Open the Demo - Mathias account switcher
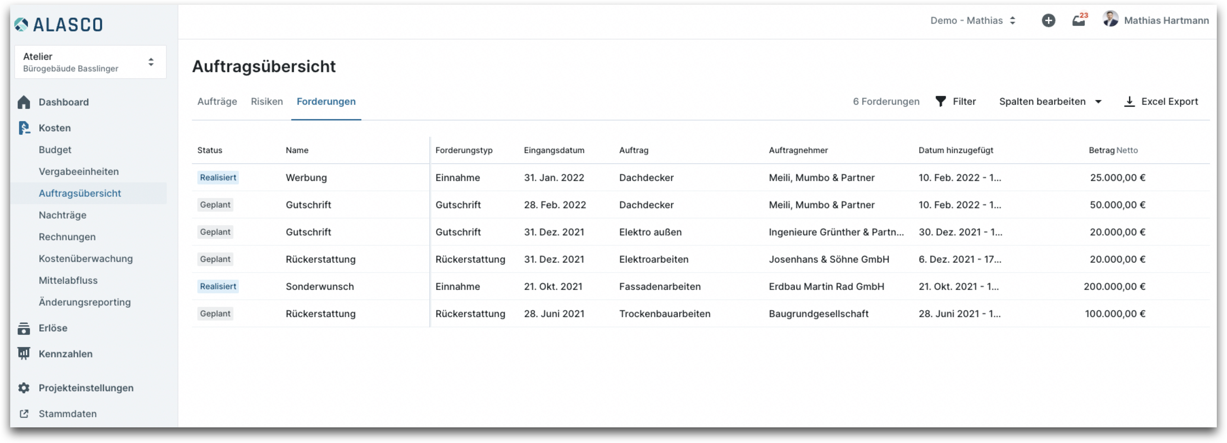Screen dimensions: 1227x443 (x=973, y=20)
